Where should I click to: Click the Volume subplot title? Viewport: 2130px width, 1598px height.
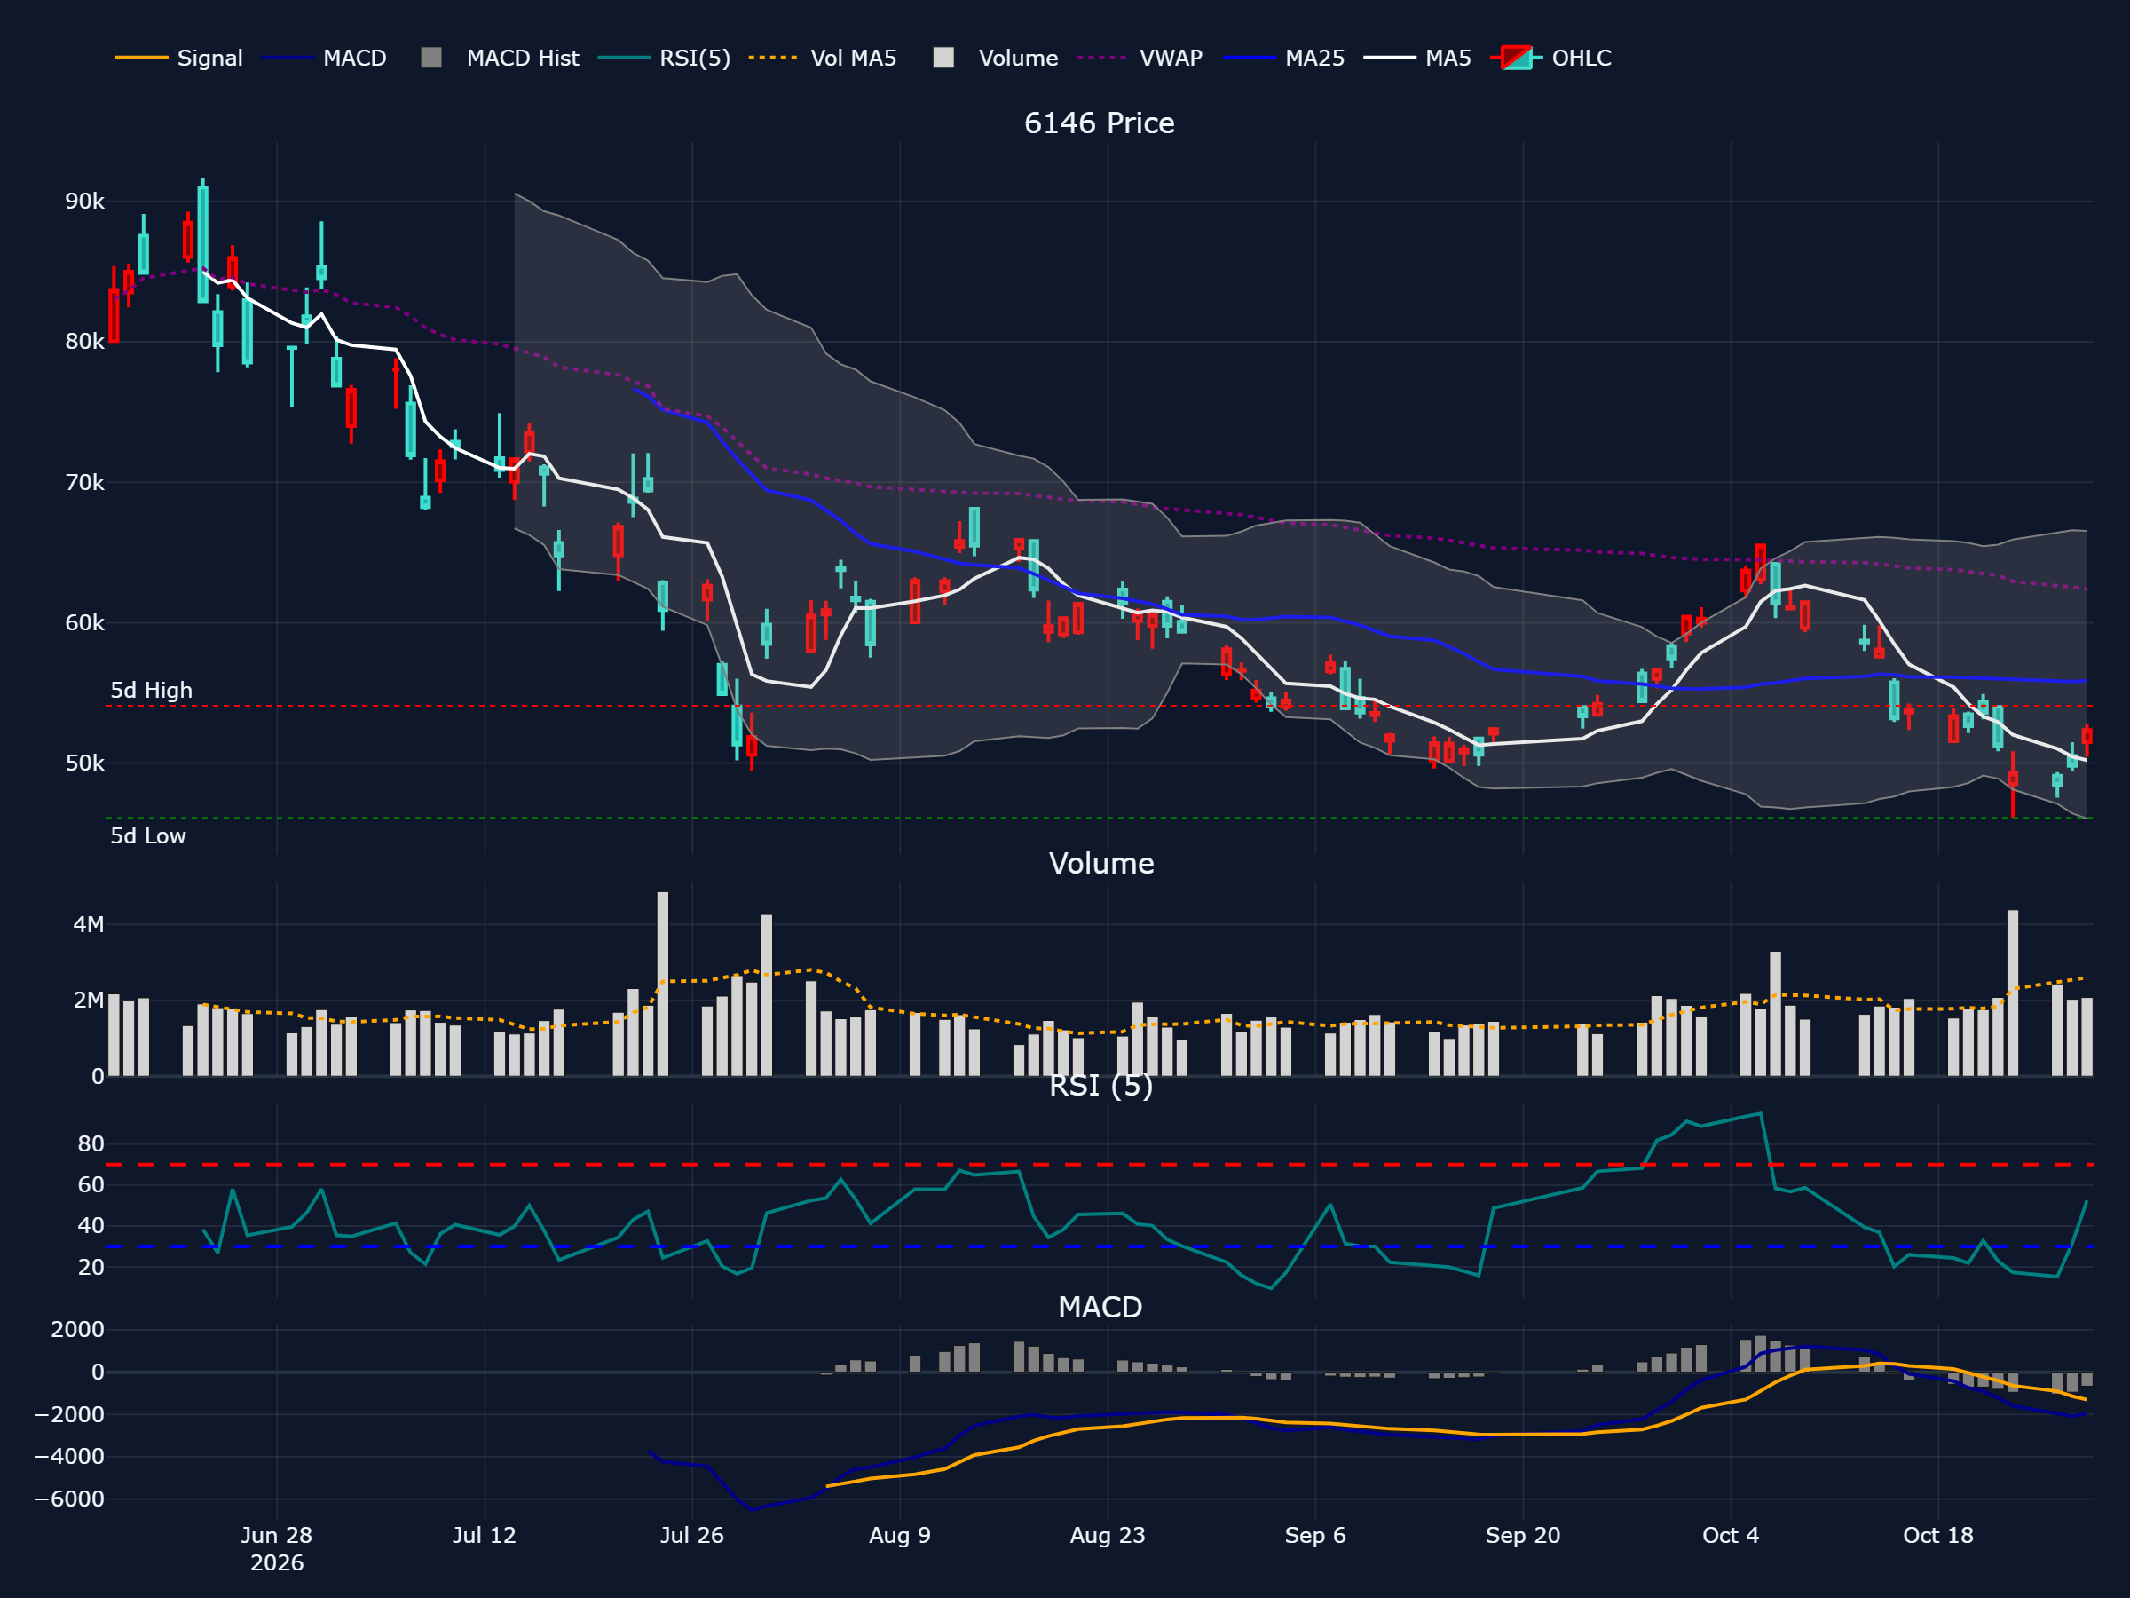[x=1100, y=863]
